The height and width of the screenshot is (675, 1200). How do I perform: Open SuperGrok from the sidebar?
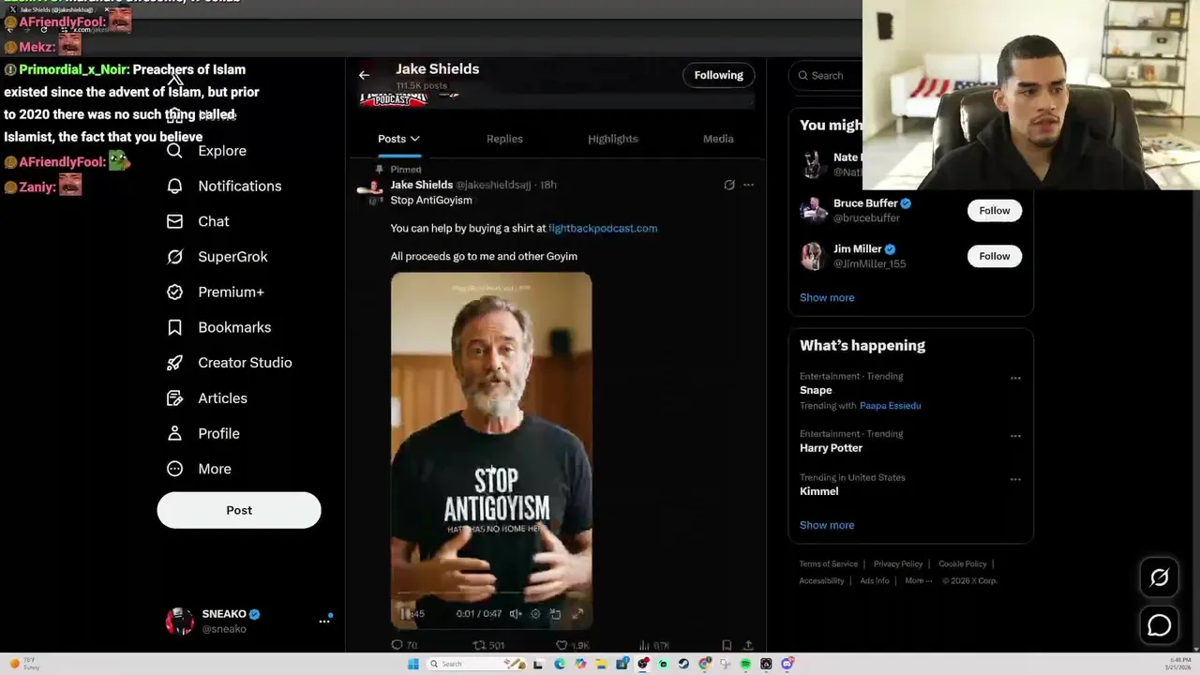coord(217,257)
